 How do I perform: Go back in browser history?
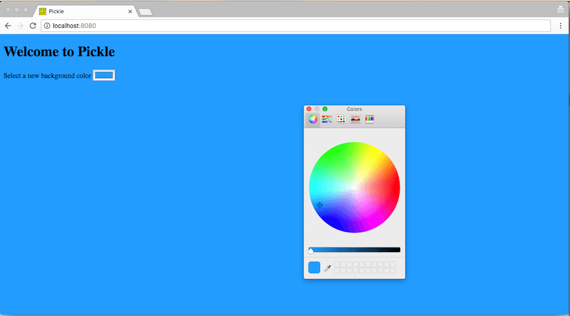pos(8,26)
